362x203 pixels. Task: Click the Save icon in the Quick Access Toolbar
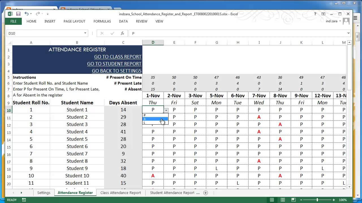click(18, 14)
